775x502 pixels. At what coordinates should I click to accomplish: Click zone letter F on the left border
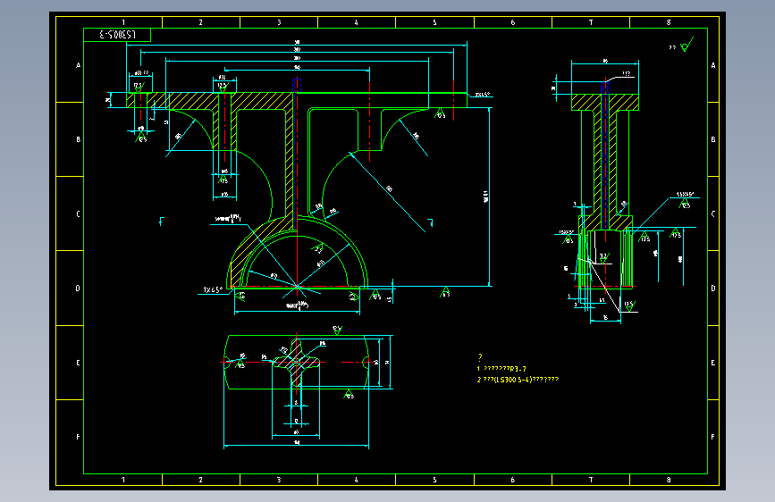pos(78,437)
